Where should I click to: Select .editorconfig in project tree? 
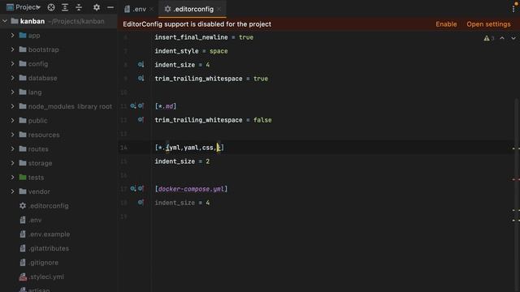click(49, 206)
